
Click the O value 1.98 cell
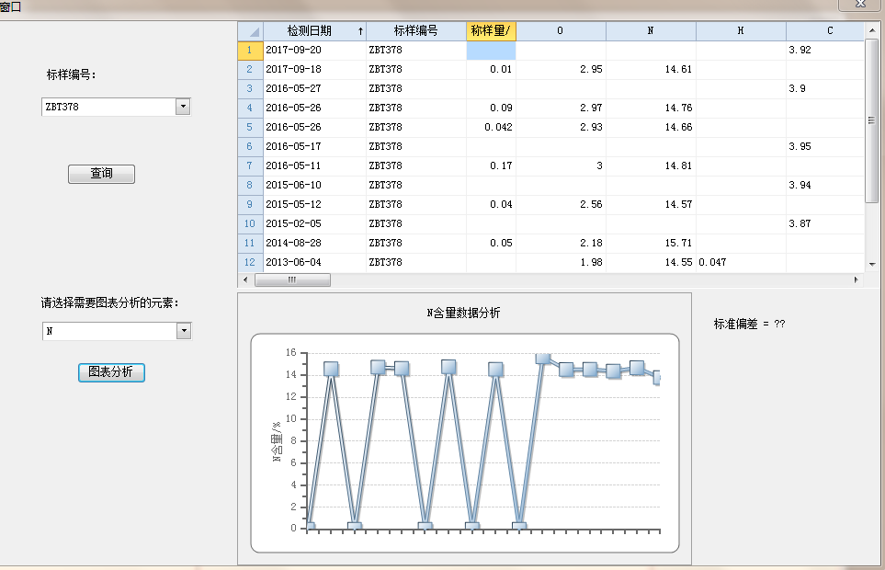pos(561,262)
